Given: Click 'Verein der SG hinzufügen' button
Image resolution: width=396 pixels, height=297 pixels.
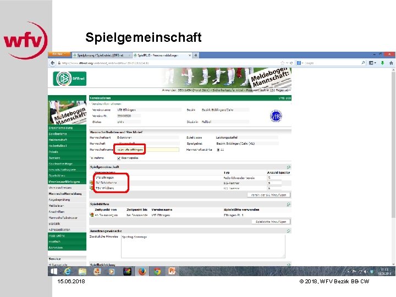Looking at the screenshot, I should click(x=268, y=195).
